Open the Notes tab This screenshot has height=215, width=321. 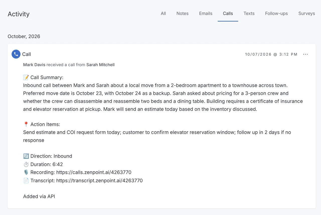[x=182, y=14]
